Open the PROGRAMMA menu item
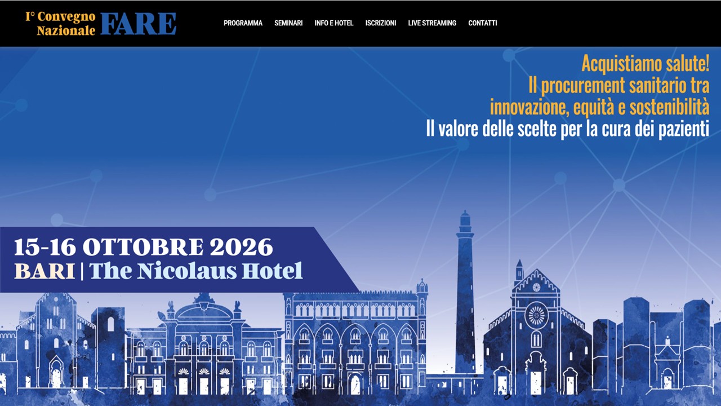The image size is (721, 406). pos(243,23)
